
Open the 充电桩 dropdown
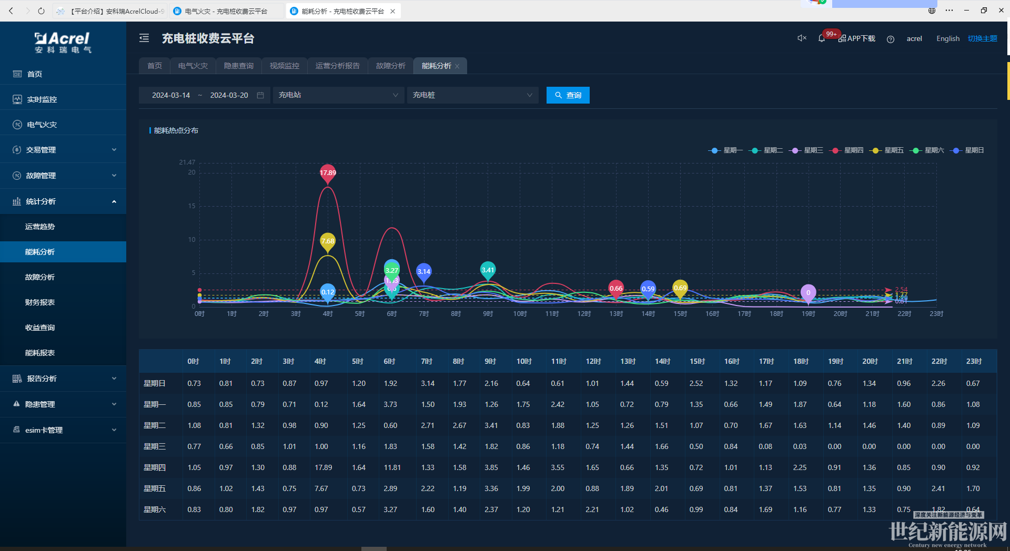coord(472,95)
